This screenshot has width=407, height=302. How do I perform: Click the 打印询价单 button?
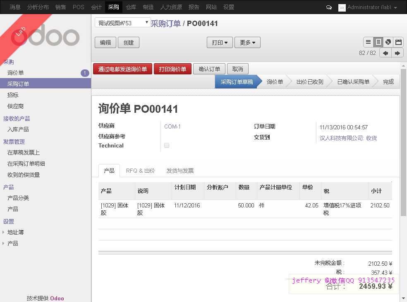pos(172,69)
